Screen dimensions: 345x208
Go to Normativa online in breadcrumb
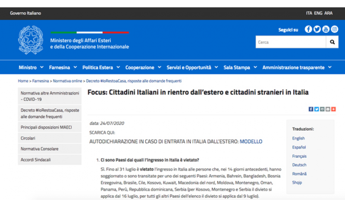pos(67,81)
